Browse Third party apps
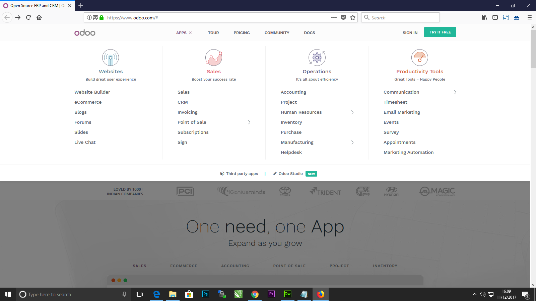 coord(239,174)
